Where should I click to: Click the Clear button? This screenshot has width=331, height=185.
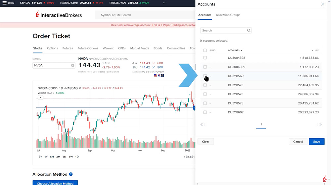[x=206, y=142]
